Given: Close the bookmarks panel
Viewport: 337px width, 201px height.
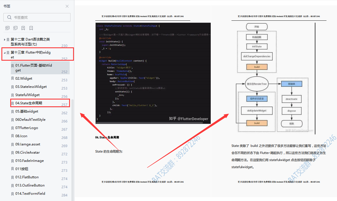Looking at the screenshot, I should point(67,6).
